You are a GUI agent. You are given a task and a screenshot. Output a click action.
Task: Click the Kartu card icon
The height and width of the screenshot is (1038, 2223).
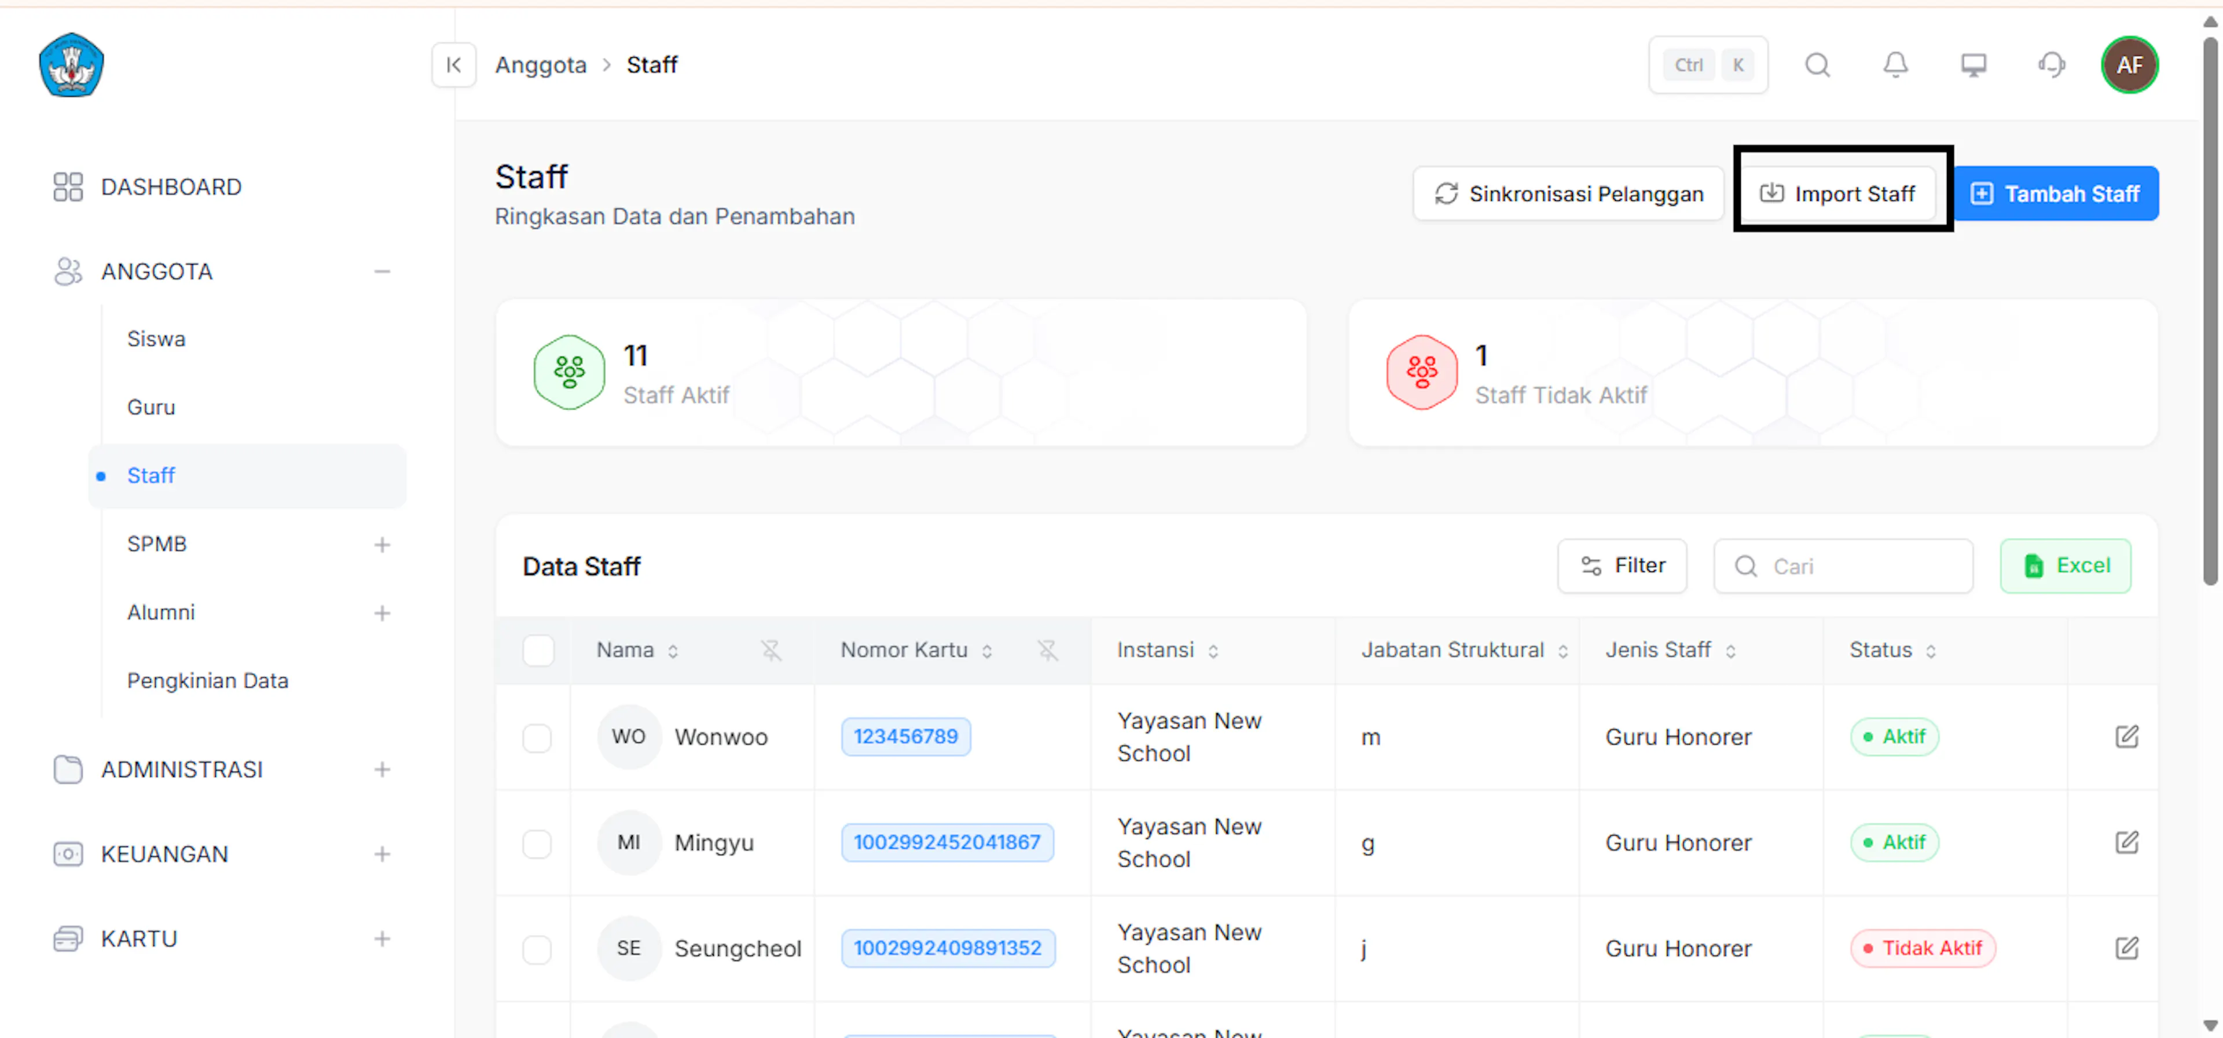(68, 939)
